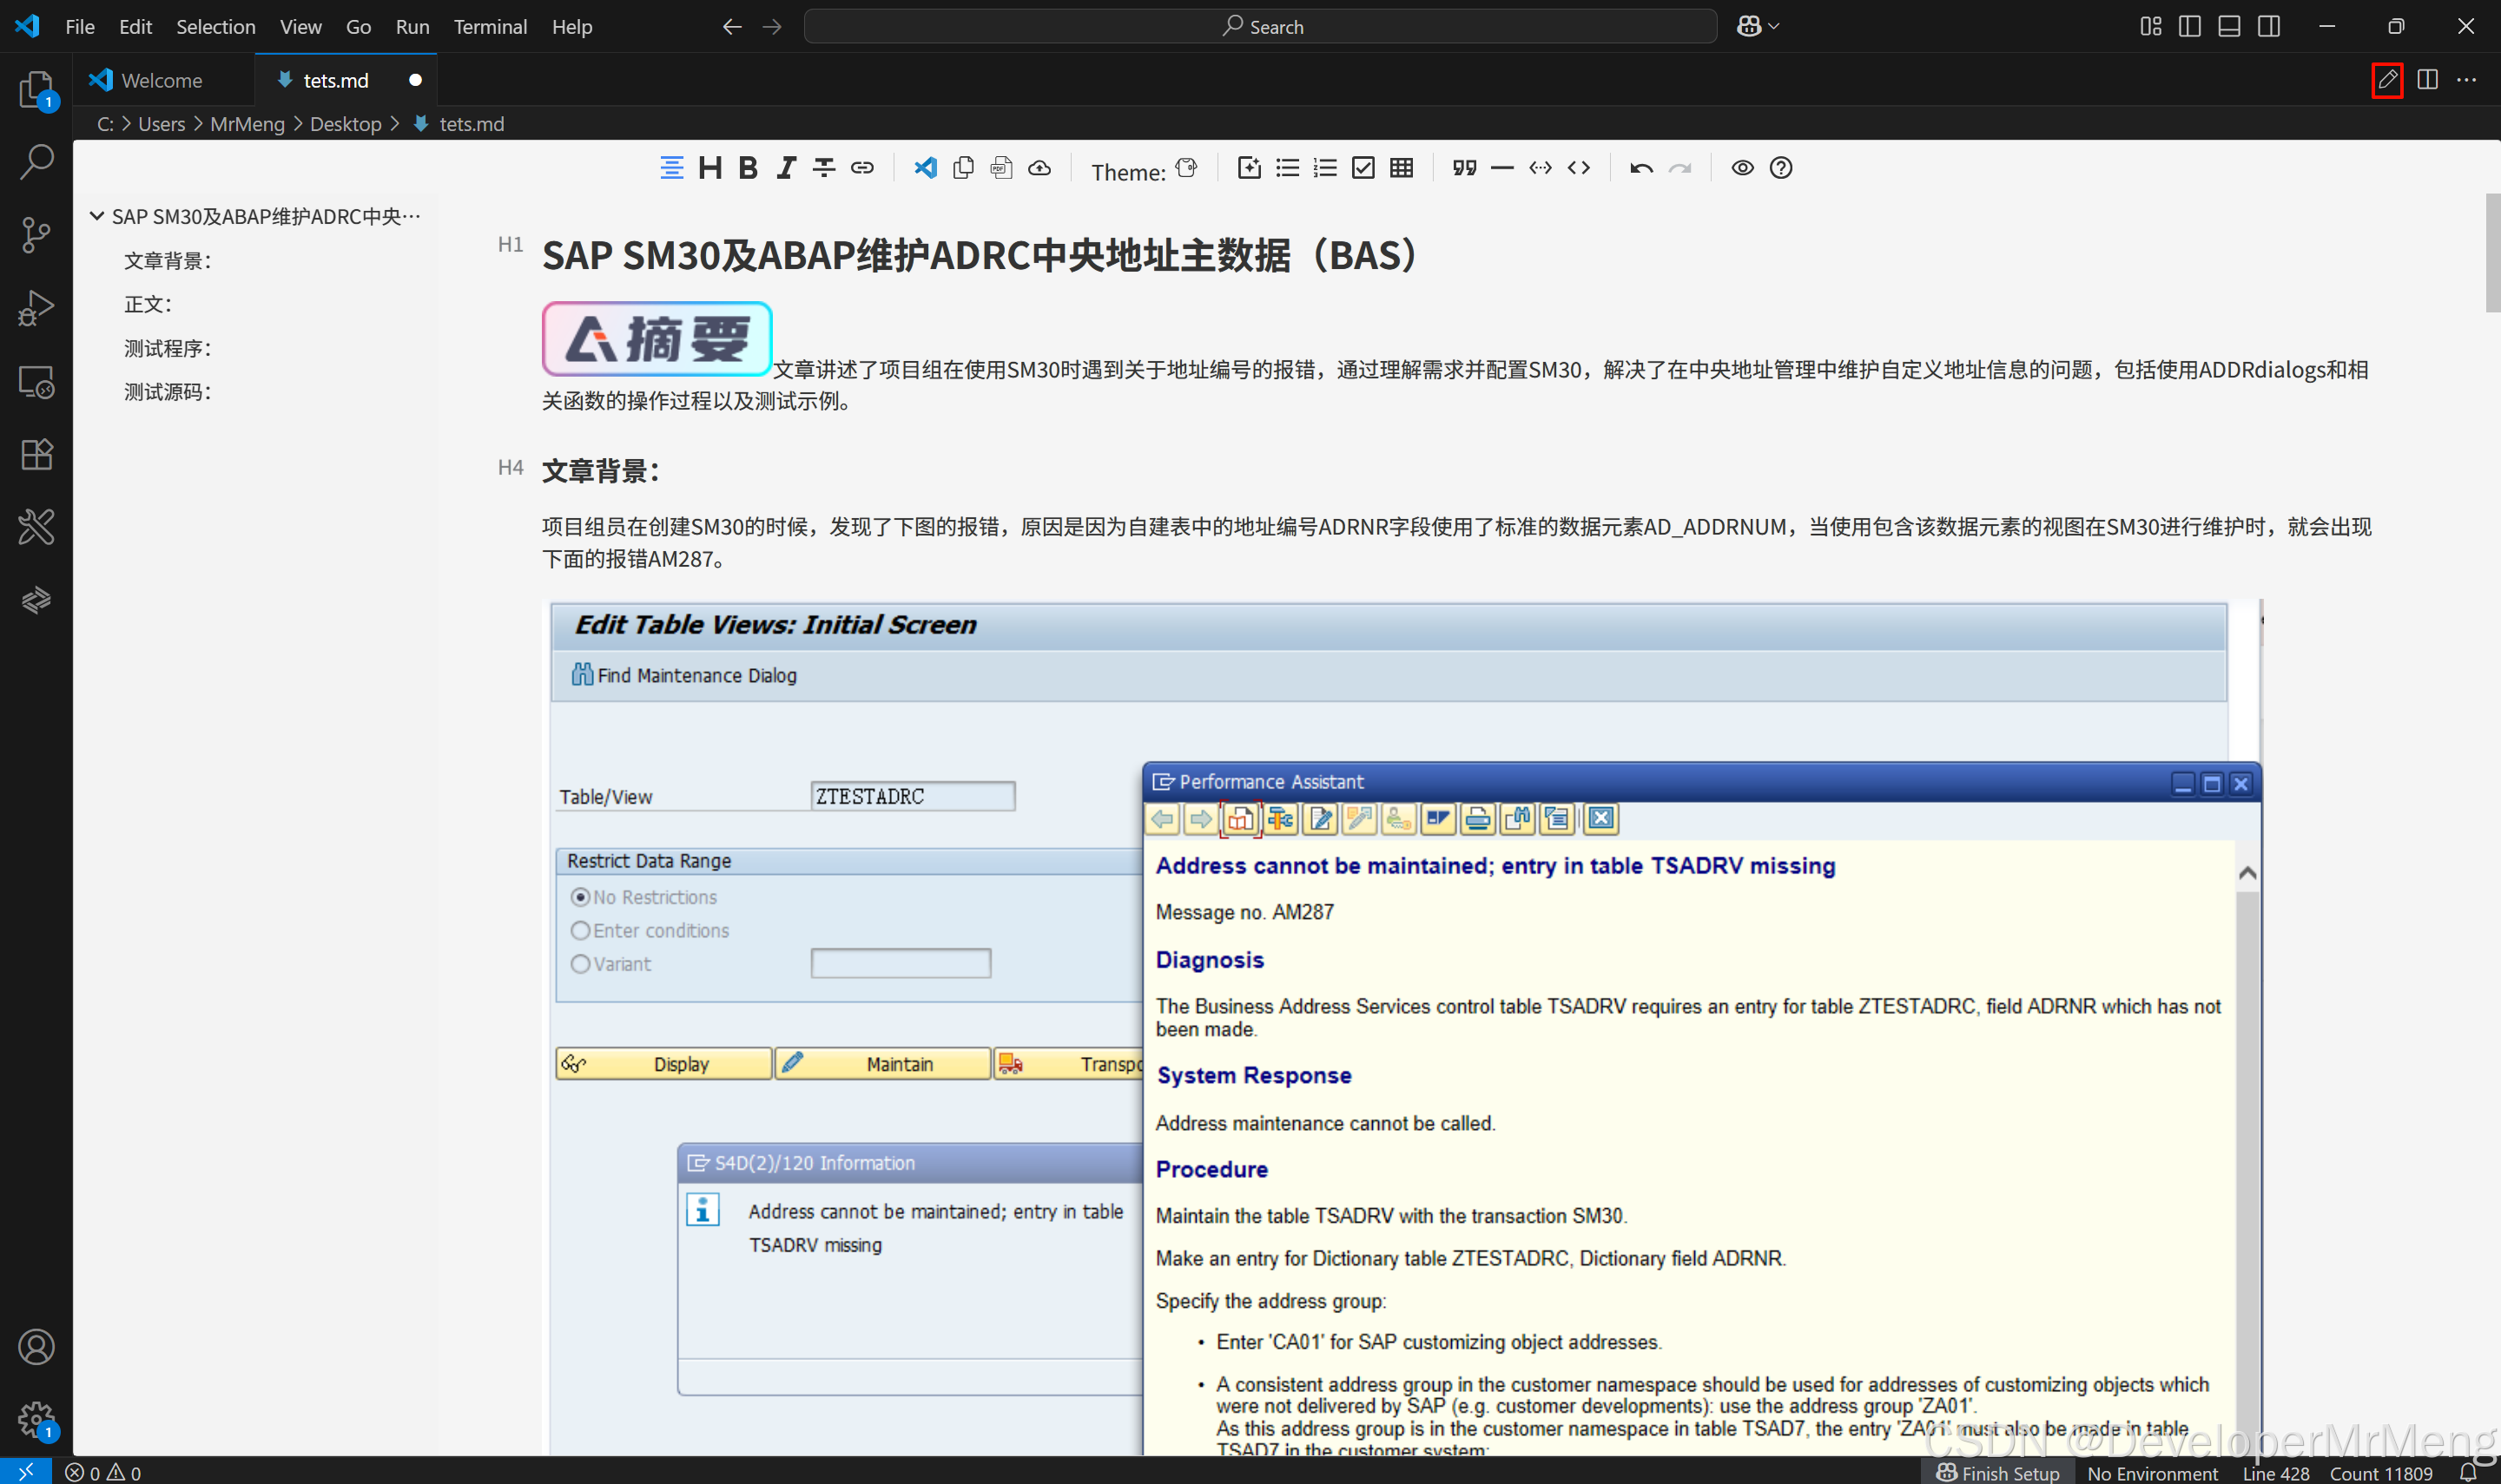The width and height of the screenshot is (2501, 1484).
Task: Insert a hyperlink from editor toolbar
Action: [862, 168]
